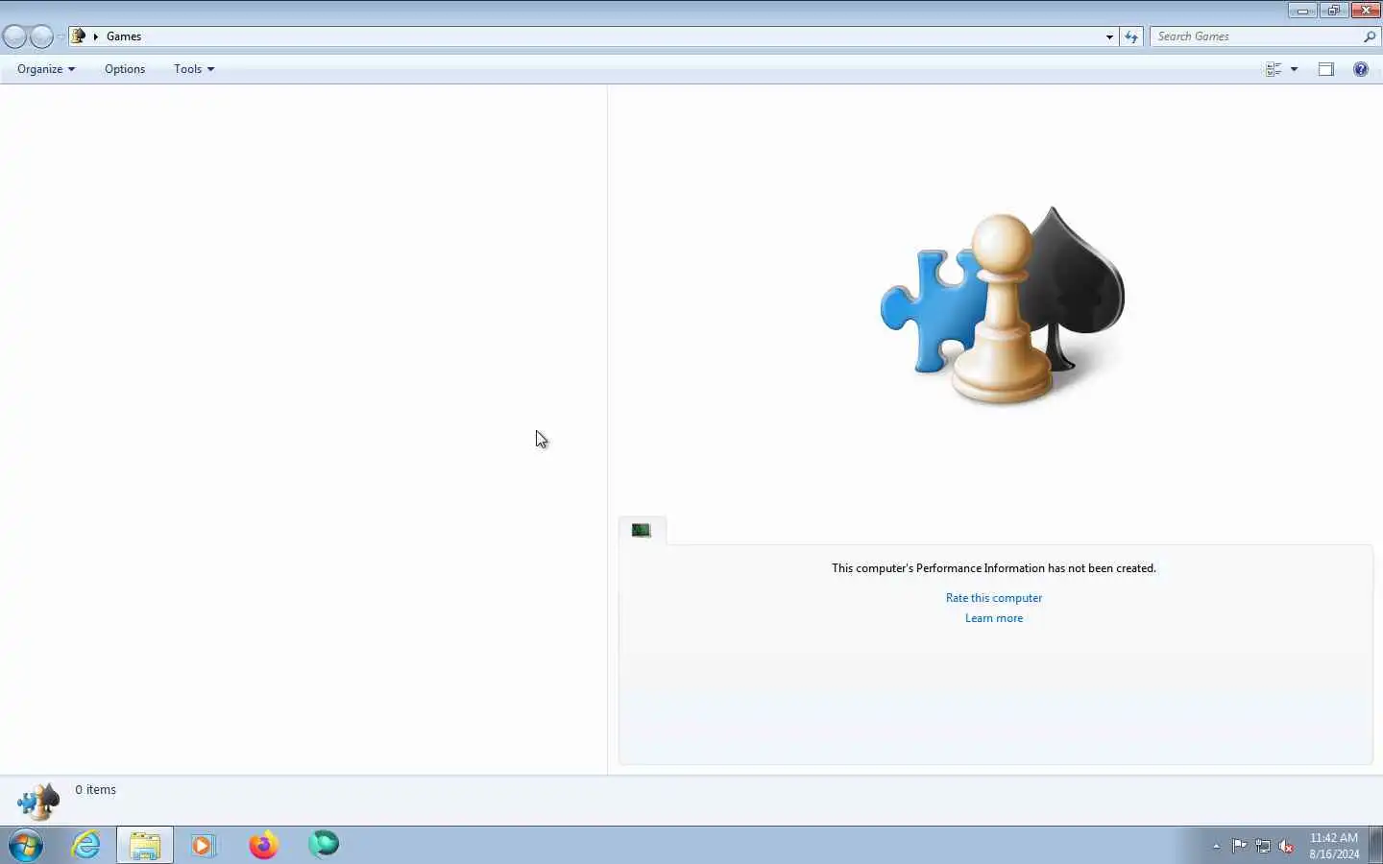Click the large Games chess pawn graphic
1383x864 pixels.
(1003, 306)
